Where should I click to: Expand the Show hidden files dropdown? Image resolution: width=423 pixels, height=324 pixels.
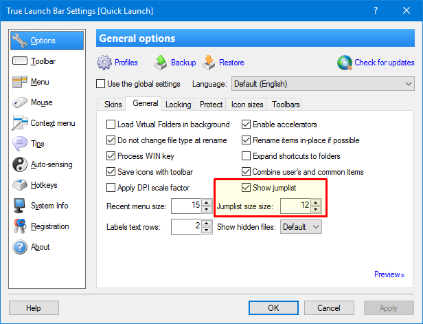coord(300,226)
